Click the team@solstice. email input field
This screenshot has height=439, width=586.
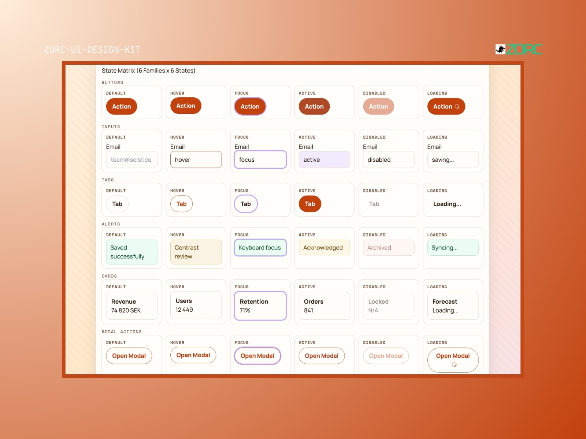coord(132,160)
